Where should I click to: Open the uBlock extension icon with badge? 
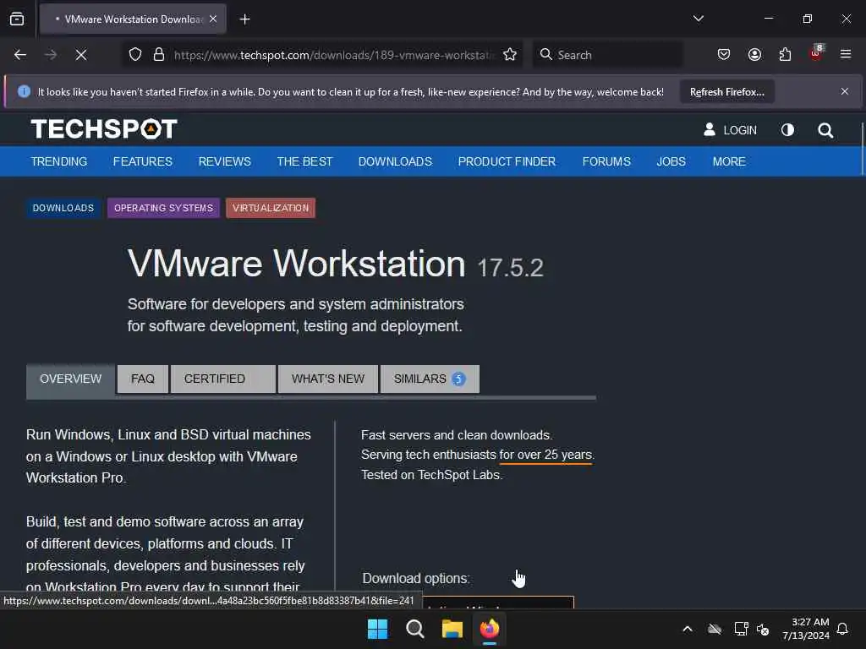coord(816,53)
